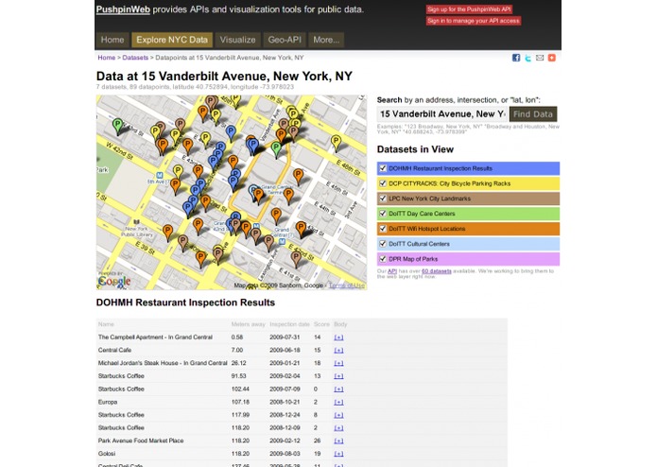Hide the DPR Map of Parks layer

coord(382,259)
